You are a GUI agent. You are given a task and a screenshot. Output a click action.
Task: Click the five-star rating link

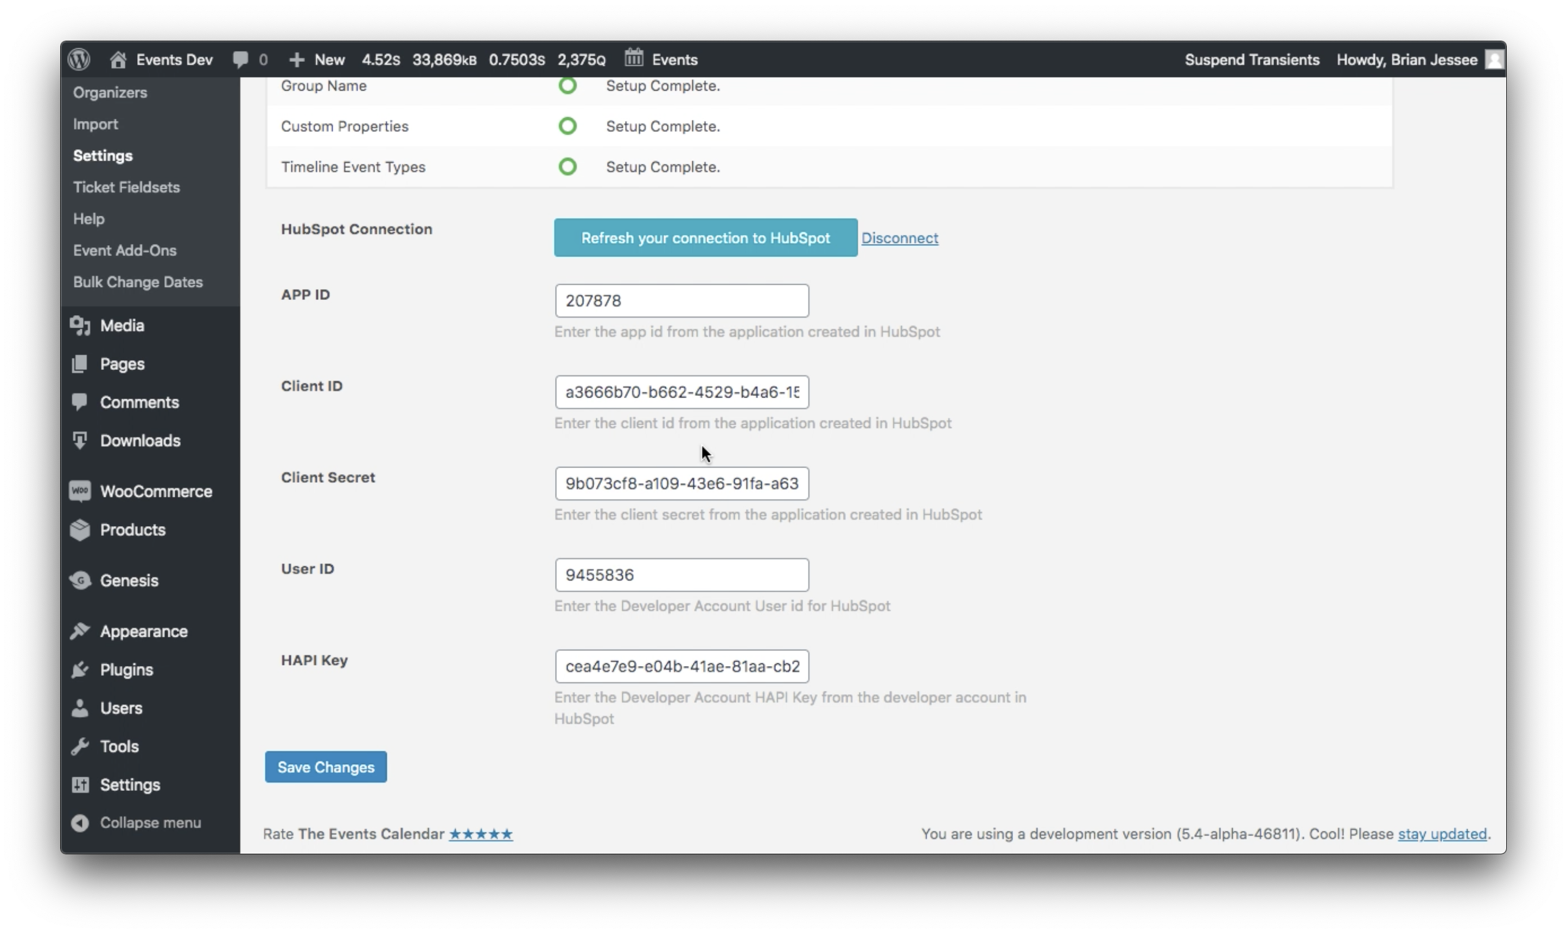coord(481,834)
